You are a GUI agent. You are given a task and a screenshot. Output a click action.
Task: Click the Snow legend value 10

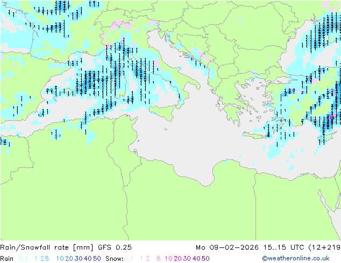[x=168, y=259]
